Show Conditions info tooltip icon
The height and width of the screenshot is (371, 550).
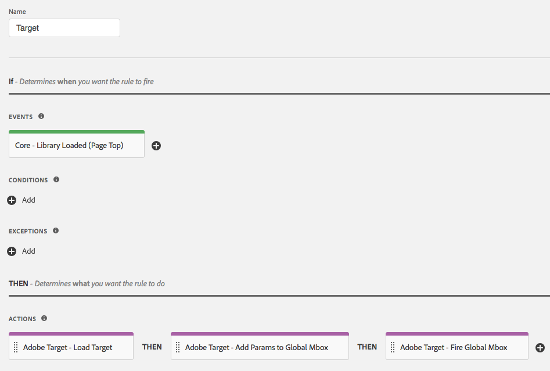pyautogui.click(x=56, y=179)
